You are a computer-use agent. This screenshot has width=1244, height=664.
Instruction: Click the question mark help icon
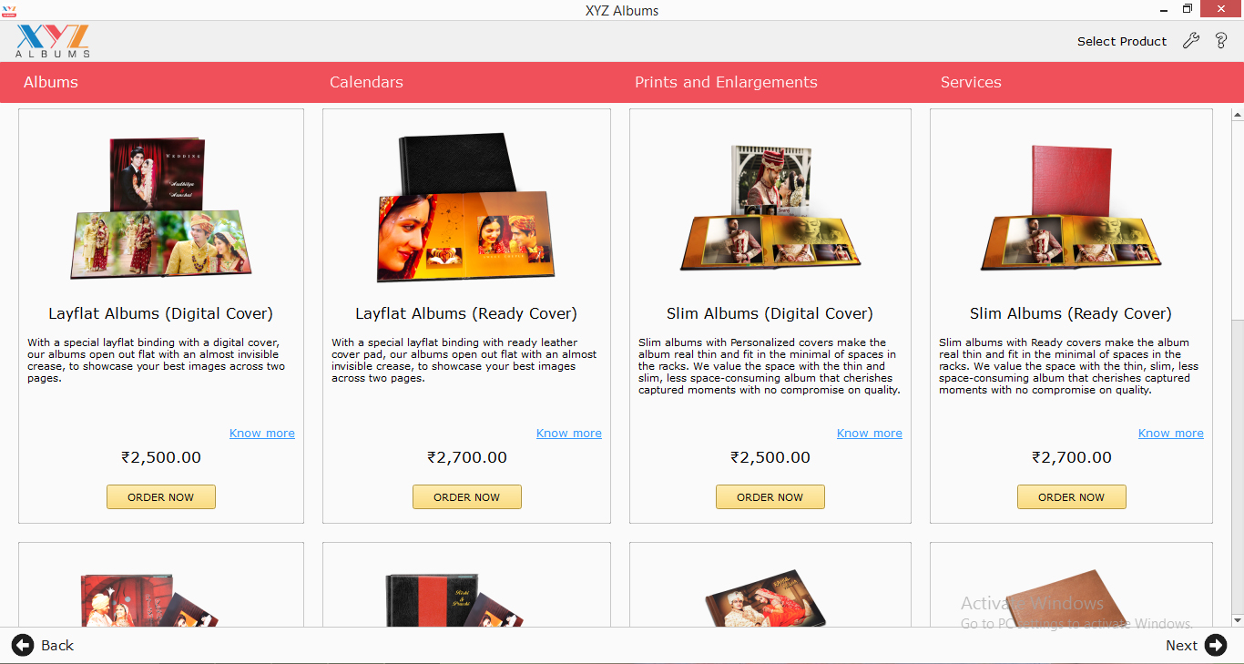[1221, 40]
